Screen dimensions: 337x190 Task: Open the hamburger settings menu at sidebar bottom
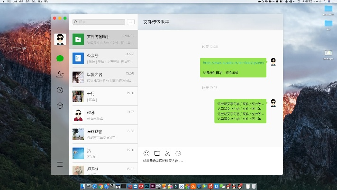coord(60,164)
